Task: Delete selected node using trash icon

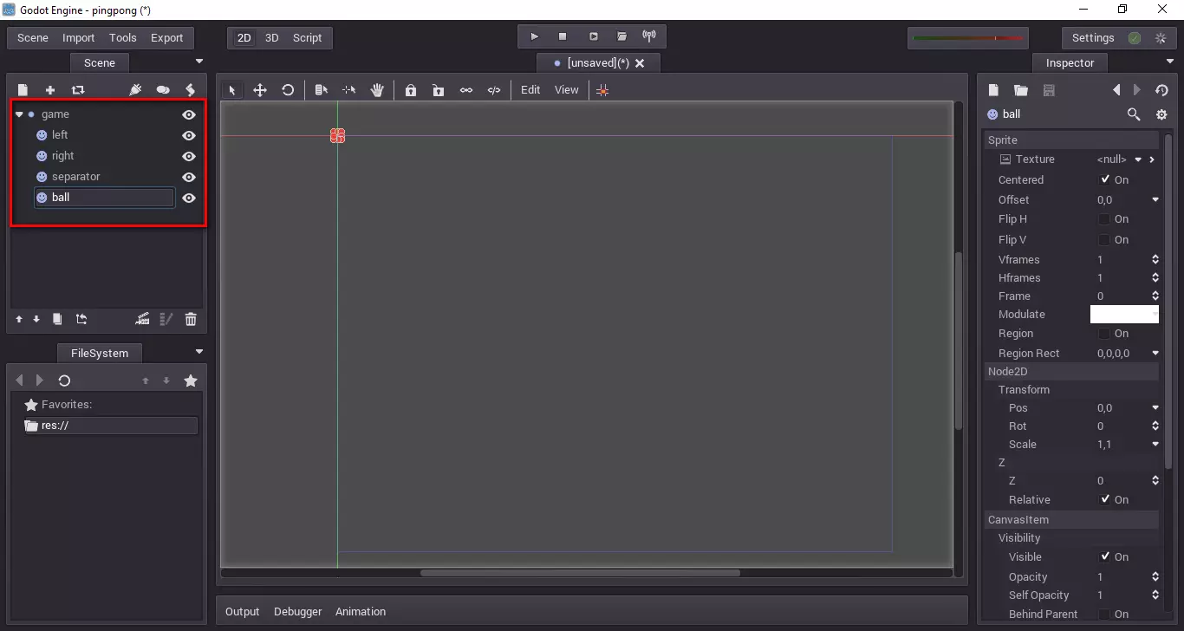Action: click(x=191, y=319)
